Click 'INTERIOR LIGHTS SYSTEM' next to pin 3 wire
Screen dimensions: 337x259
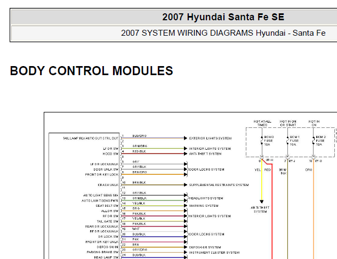click(210, 149)
